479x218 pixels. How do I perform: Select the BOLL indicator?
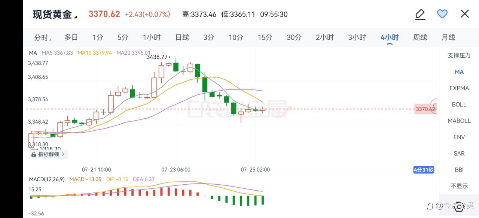(459, 105)
